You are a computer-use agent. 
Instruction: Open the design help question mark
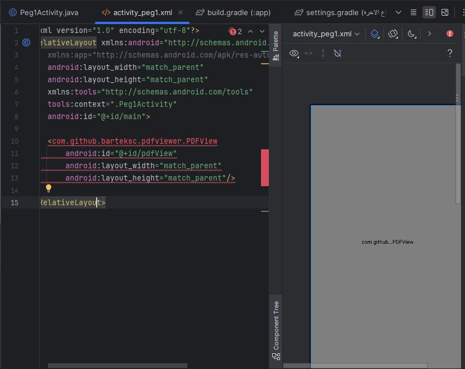450,53
